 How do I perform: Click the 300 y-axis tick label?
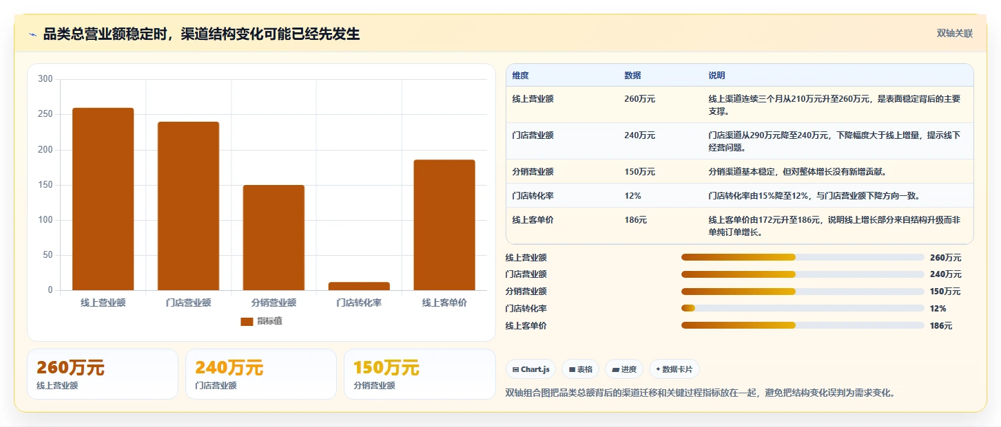click(x=45, y=79)
